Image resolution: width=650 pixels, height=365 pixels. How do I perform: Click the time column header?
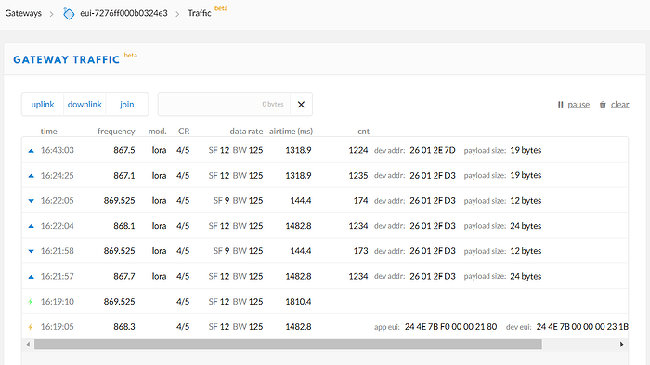[x=48, y=131]
